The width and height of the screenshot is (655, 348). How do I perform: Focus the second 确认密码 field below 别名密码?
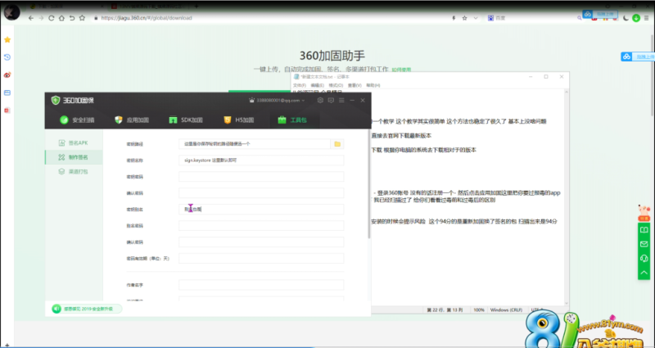(x=261, y=242)
